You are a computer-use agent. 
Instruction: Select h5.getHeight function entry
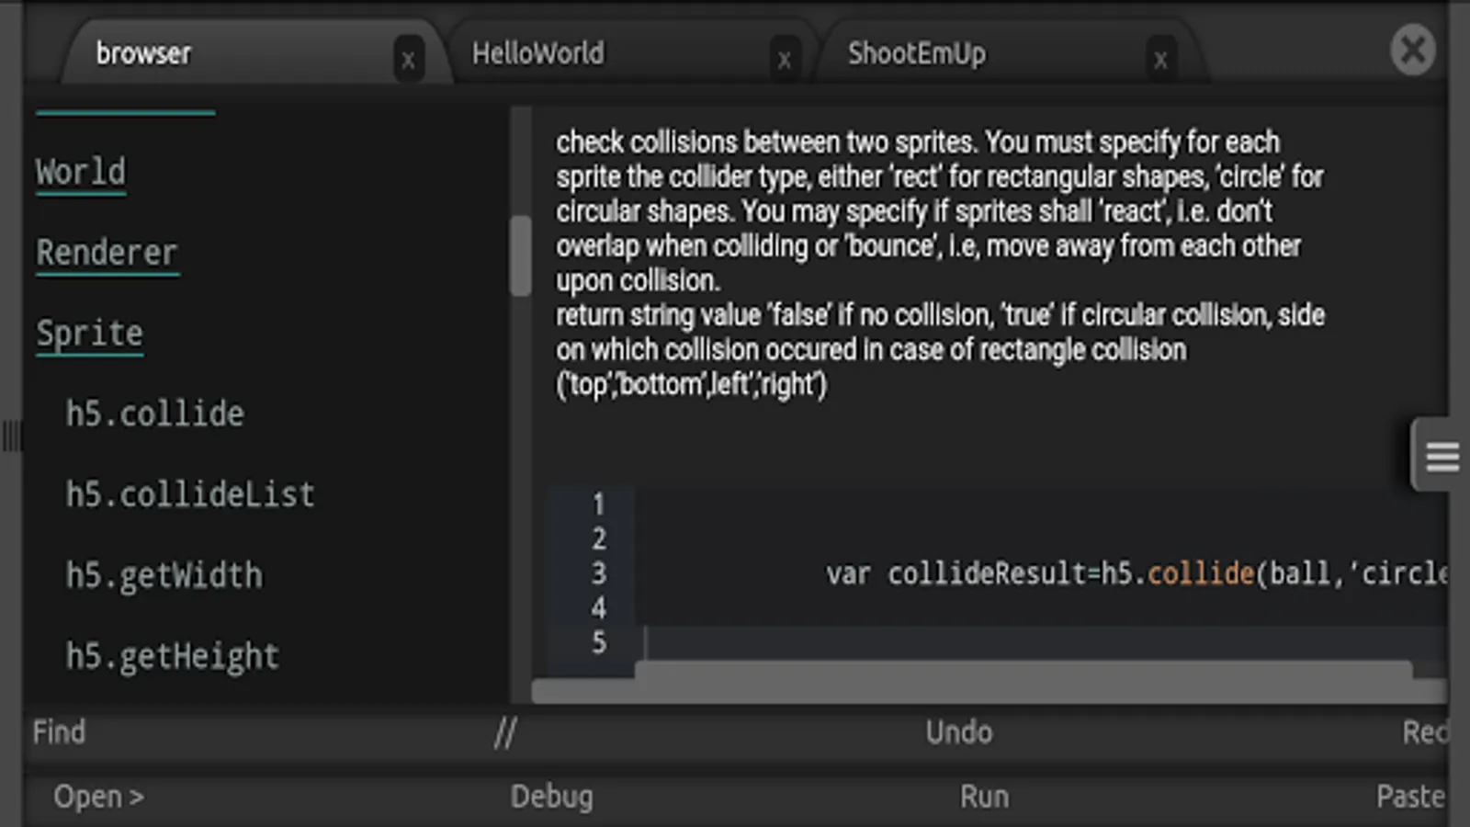click(172, 656)
